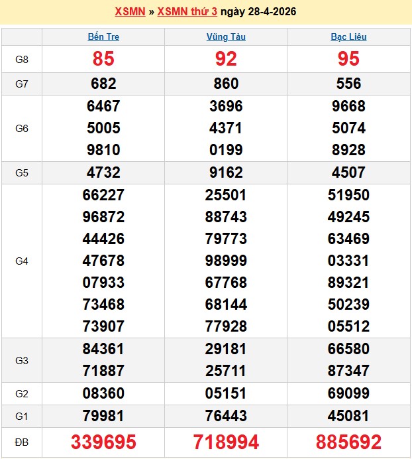Viewport: 412px width, 459px height.
Task: Click G2 number 69099
Action: point(348,393)
